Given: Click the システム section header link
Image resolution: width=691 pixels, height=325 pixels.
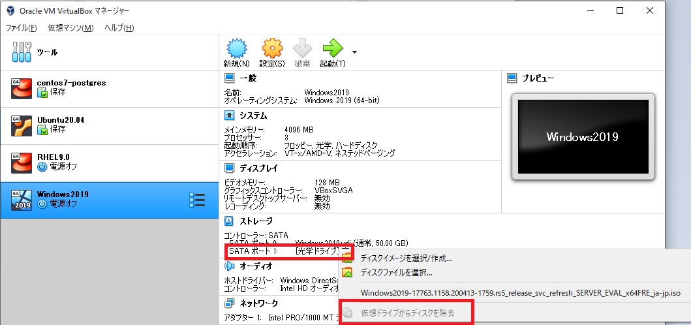Looking at the screenshot, I should (253, 116).
